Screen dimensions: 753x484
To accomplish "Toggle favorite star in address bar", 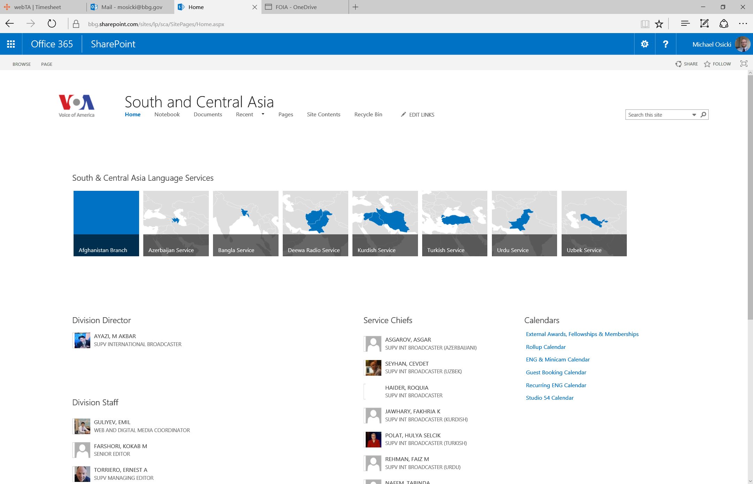I will [x=659, y=24].
